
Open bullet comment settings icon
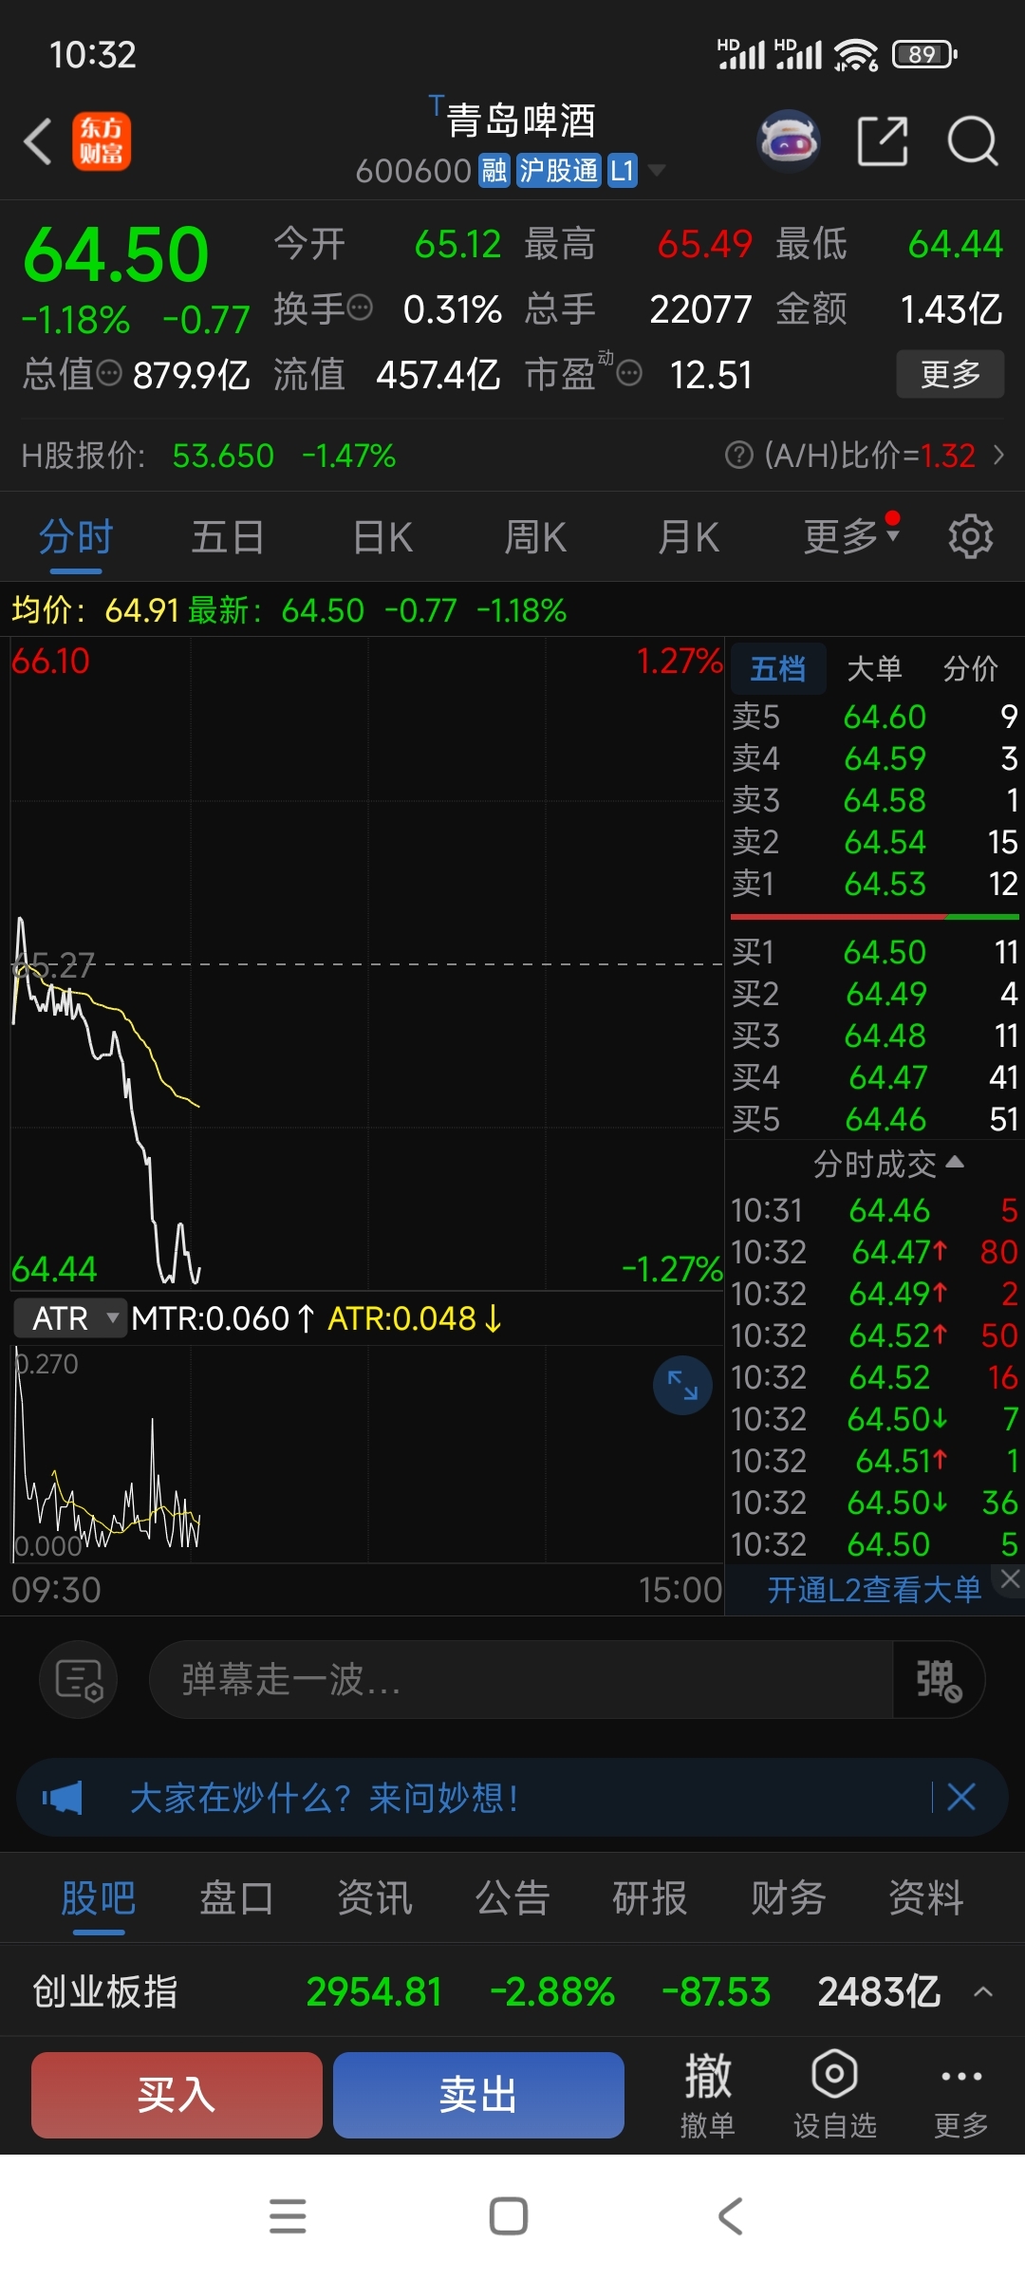coord(79,1679)
